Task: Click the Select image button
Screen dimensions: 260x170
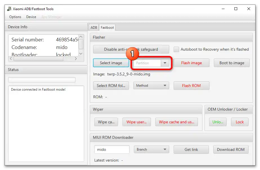Action: 111,63
